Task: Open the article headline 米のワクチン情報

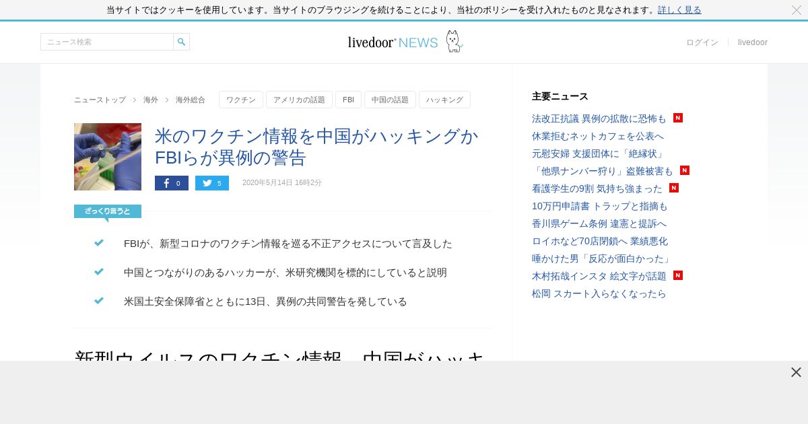Action: [316, 147]
